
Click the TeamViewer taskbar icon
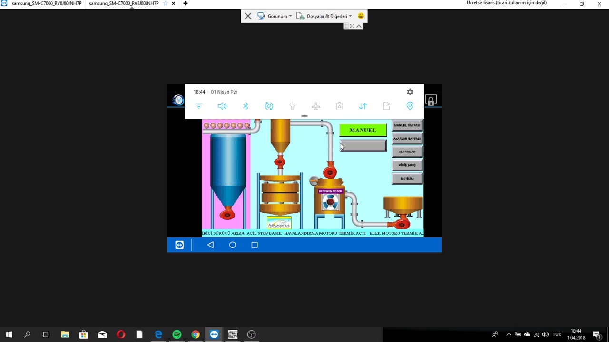point(214,334)
